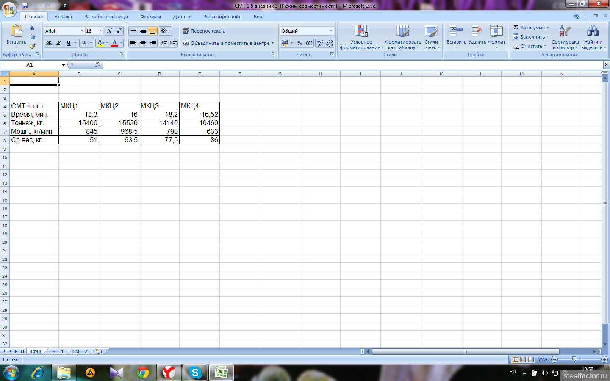Viewport: 610px width, 381px height.
Task: Click the Find and Select binoculars
Action: (x=593, y=32)
